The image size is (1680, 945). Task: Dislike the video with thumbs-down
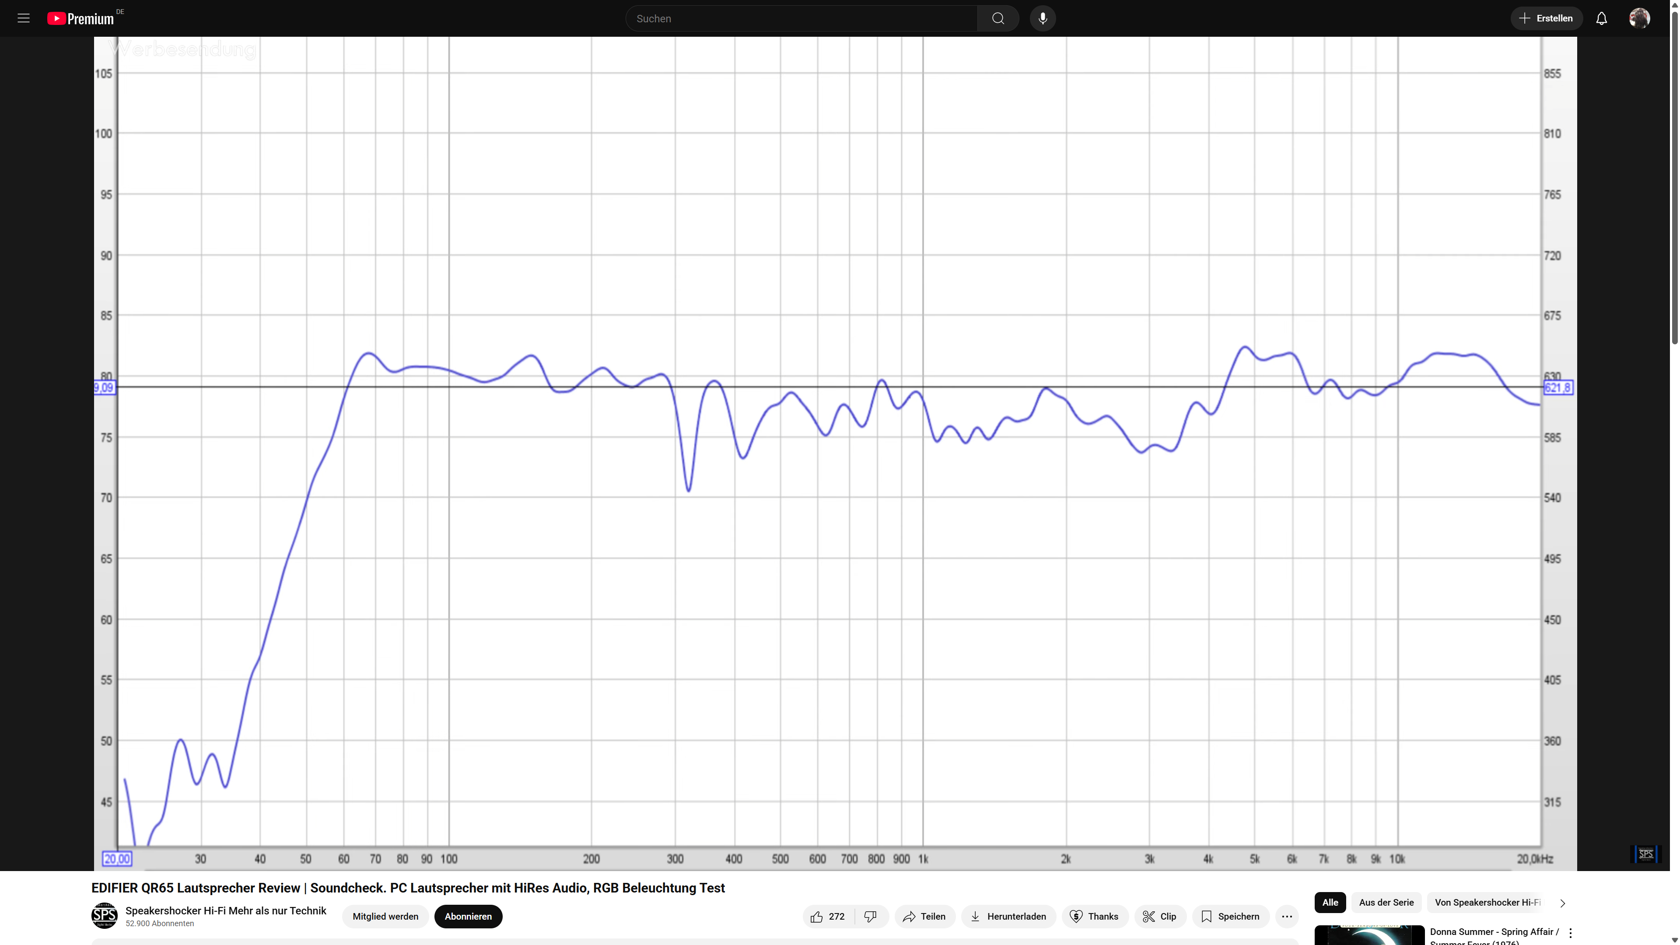[x=870, y=916]
